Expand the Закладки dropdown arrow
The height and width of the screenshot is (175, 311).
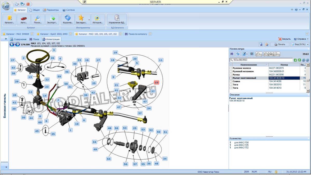point(89,20)
